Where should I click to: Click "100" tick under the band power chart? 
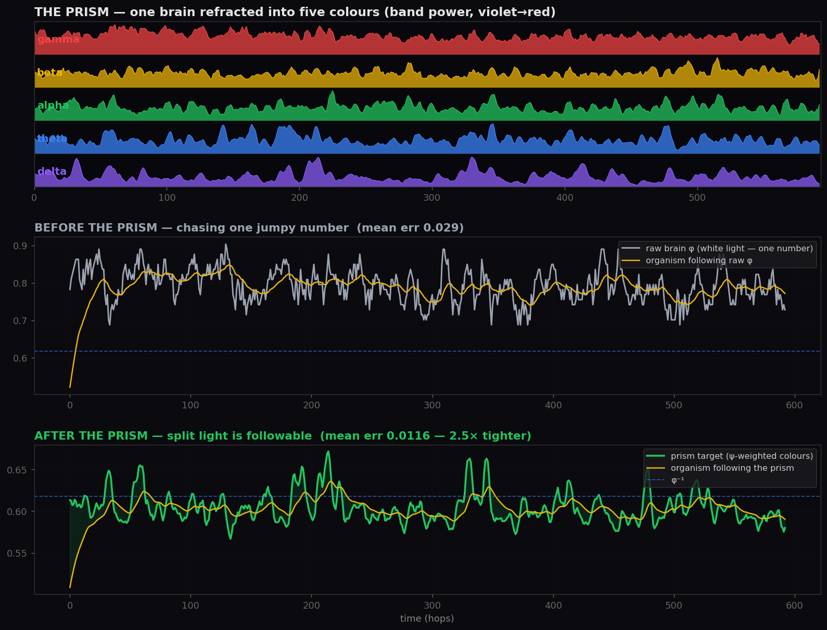pos(167,198)
